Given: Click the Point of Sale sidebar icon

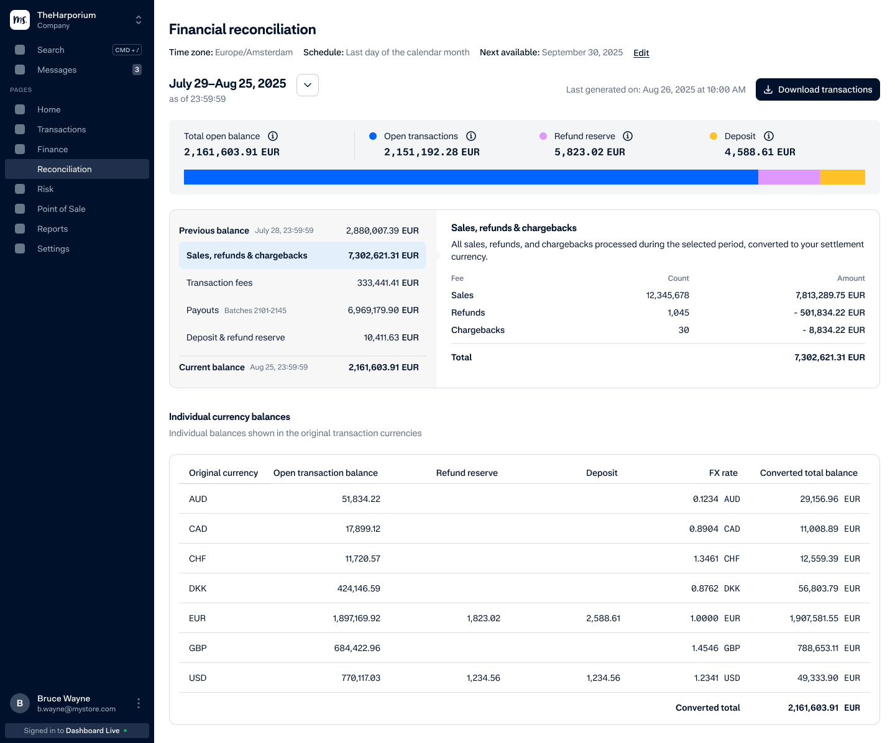Looking at the screenshot, I should click(x=20, y=209).
